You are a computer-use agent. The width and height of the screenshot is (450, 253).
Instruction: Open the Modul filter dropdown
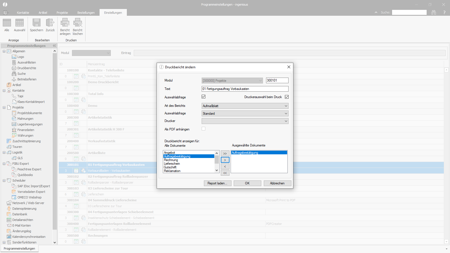click(x=91, y=53)
